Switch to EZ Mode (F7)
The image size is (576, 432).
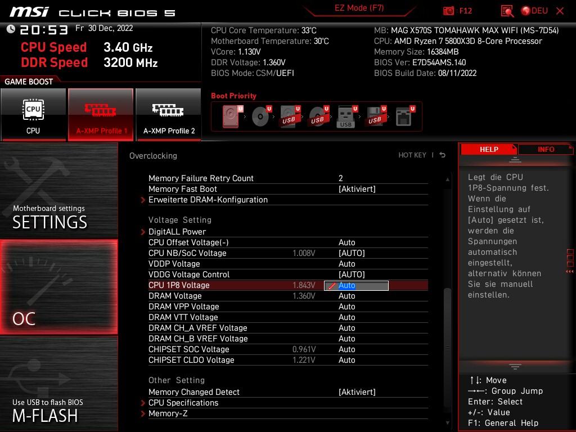(359, 8)
